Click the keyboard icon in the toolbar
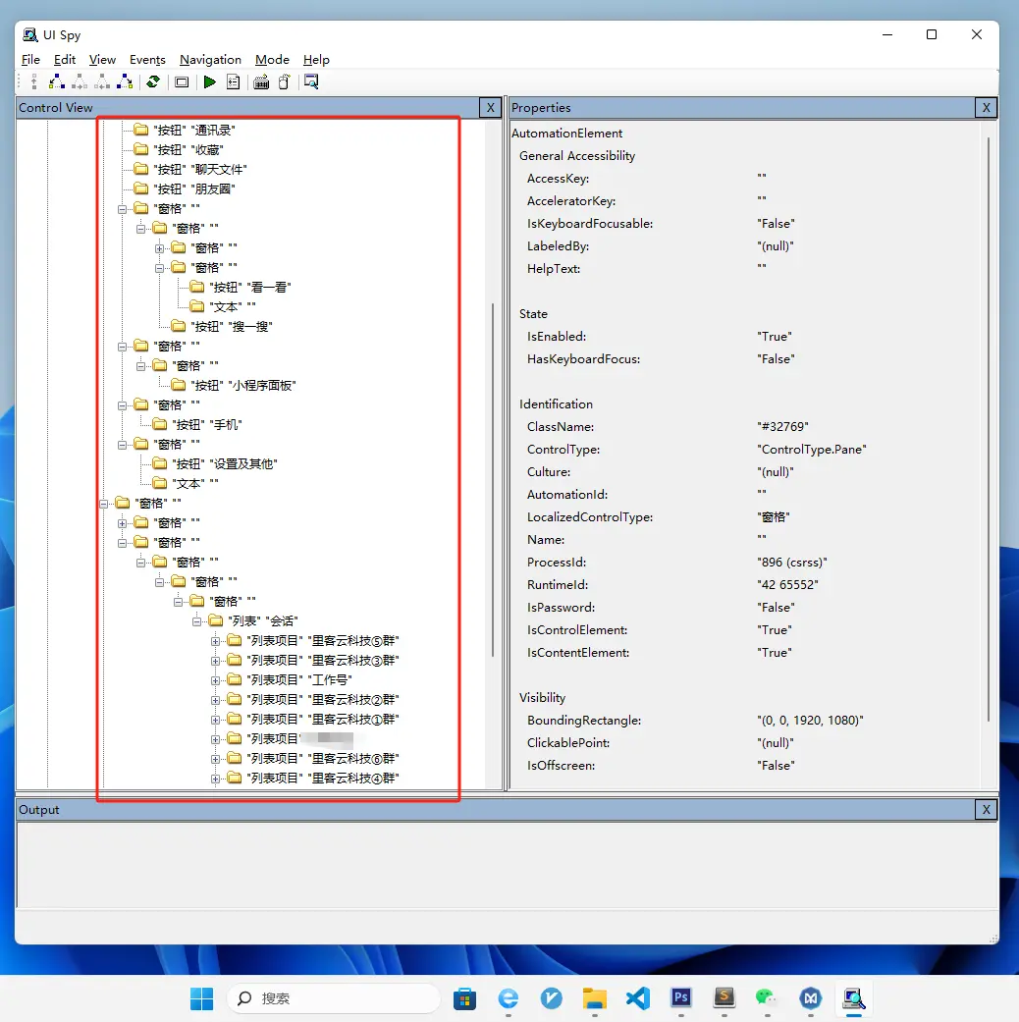The height and width of the screenshot is (1022, 1019). point(261,82)
